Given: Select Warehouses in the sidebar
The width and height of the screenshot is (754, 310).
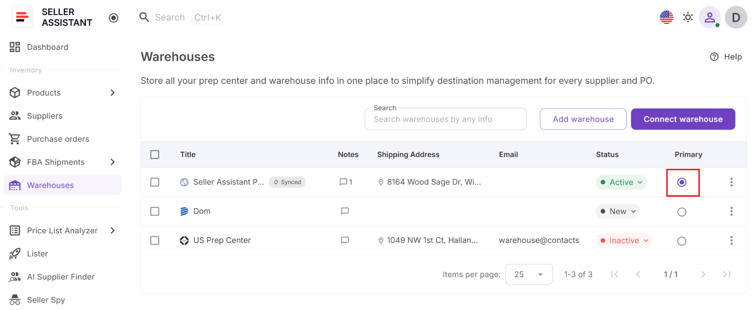Looking at the screenshot, I should [63, 185].
